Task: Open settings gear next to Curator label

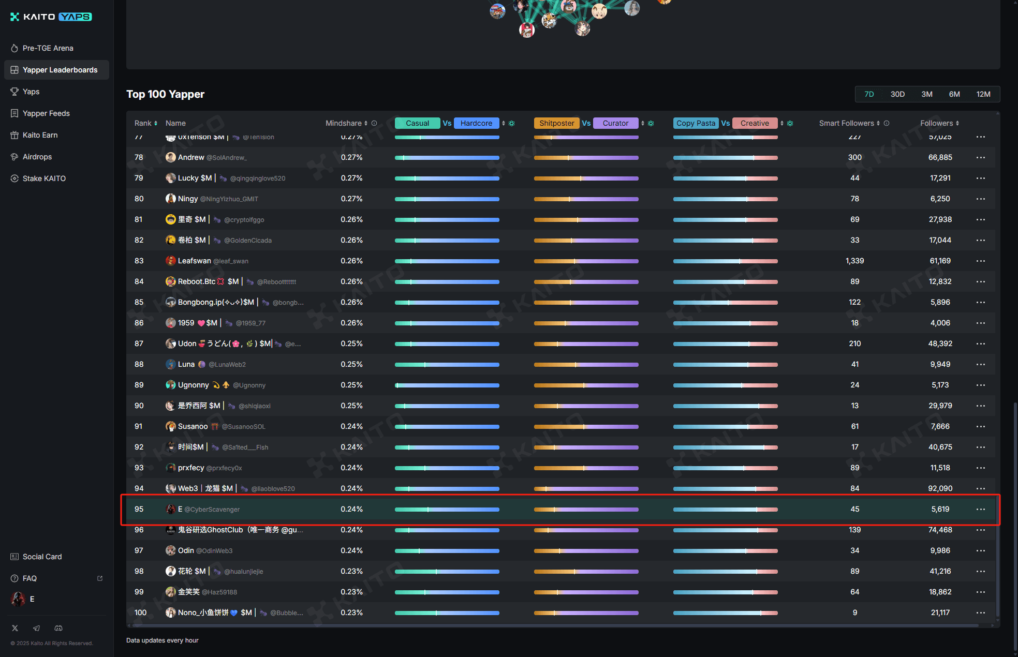Action: (x=651, y=123)
